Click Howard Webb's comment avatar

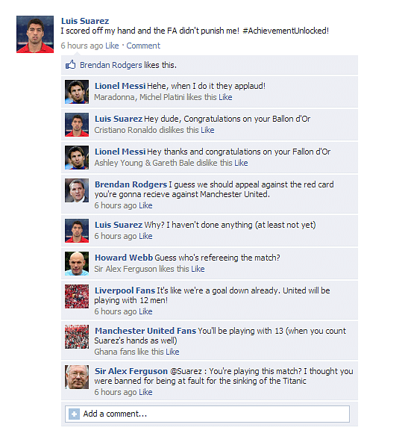click(x=77, y=264)
